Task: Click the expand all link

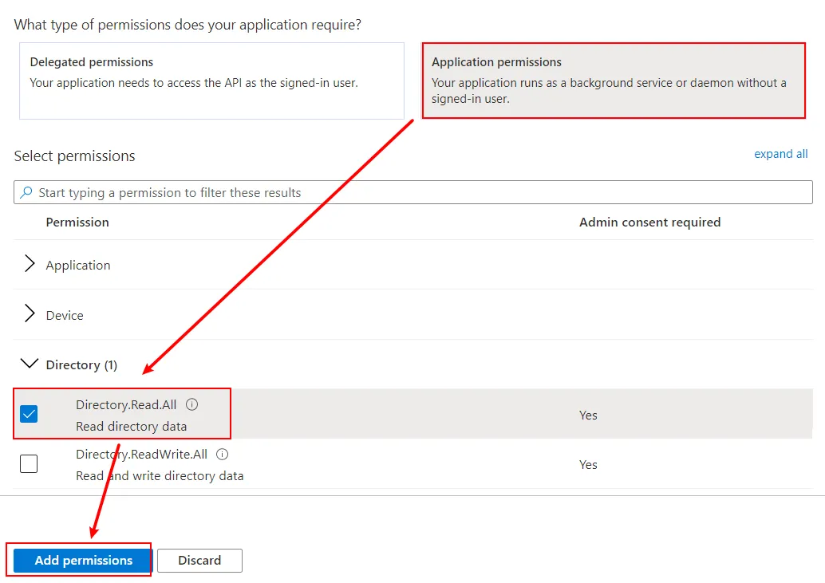Action: click(x=780, y=154)
